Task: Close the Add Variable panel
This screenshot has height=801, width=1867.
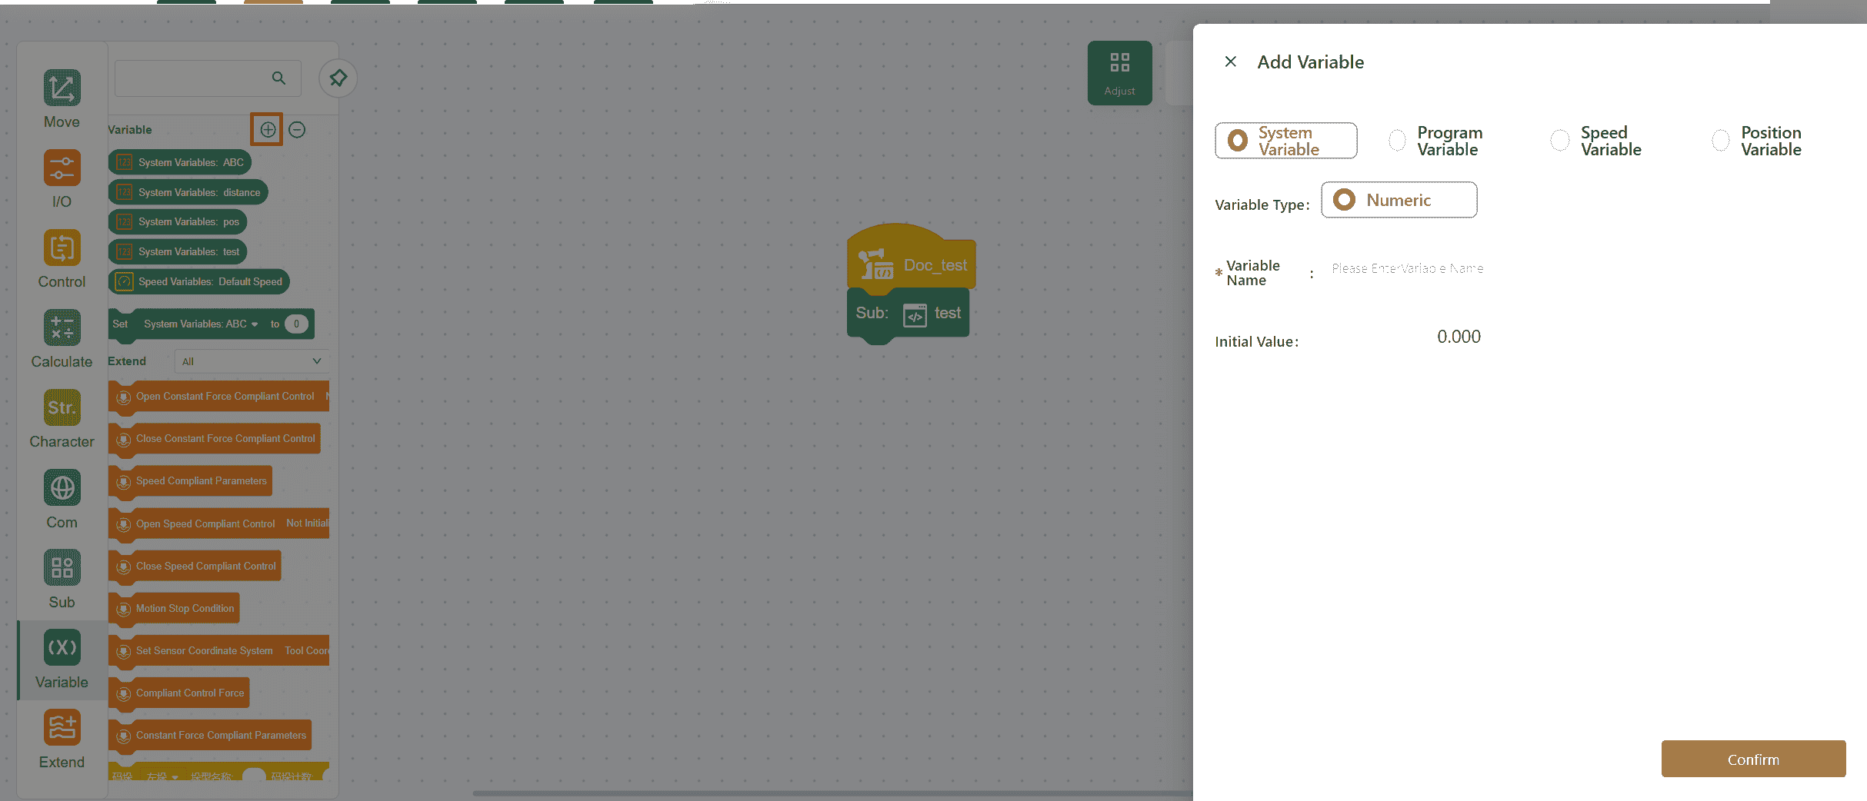Action: tap(1231, 61)
